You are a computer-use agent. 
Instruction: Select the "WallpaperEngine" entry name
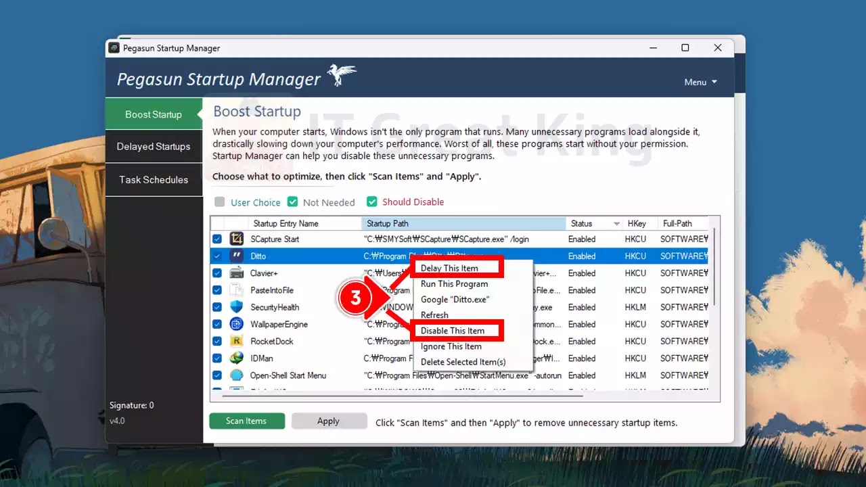[279, 324]
